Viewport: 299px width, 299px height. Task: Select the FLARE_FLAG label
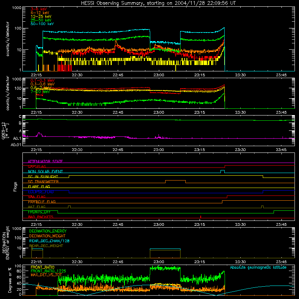click(39, 187)
